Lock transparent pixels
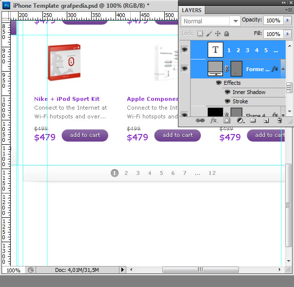The width and height of the screenshot is (294, 287). tap(200, 34)
